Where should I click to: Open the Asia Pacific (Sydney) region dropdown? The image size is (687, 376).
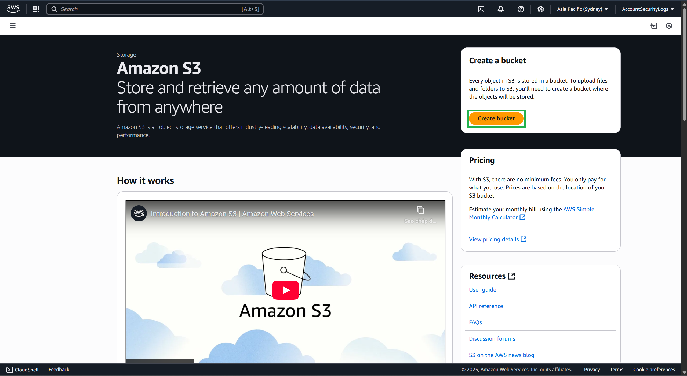[x=582, y=9]
